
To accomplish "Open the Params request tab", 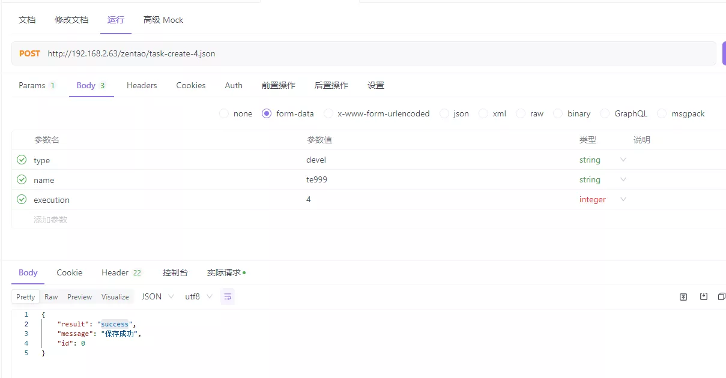I will [37, 85].
